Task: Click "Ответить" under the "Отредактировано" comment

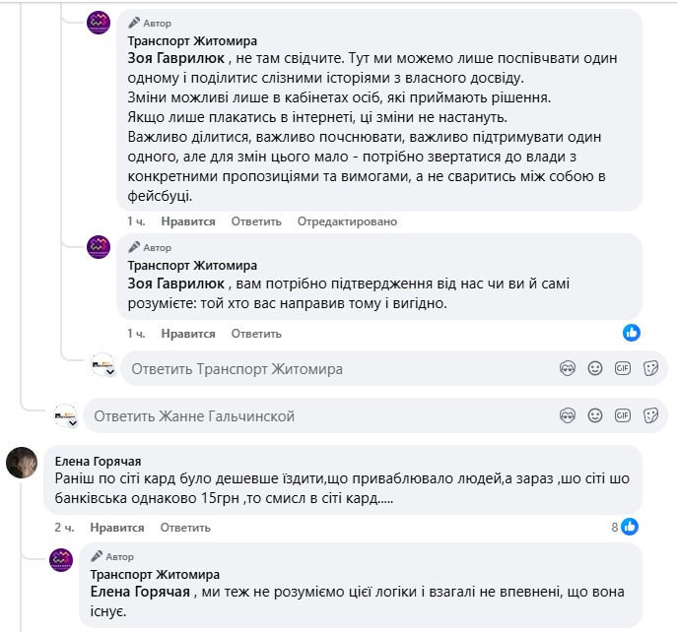Action: point(256,221)
